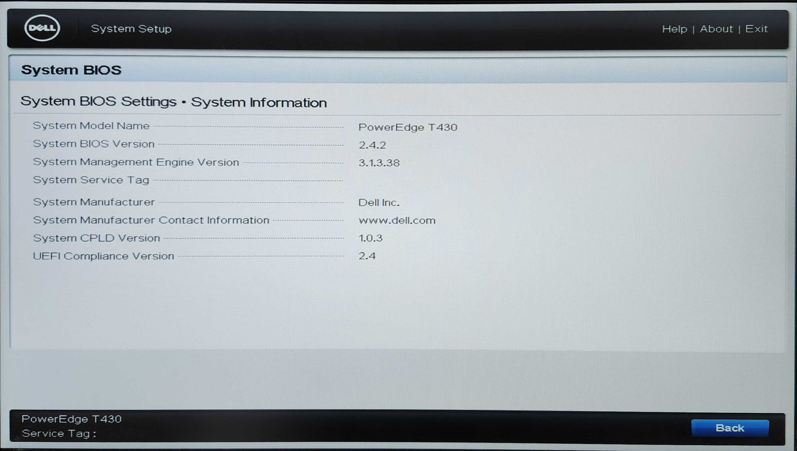Select System Manufacturer Contact Information label

coord(151,220)
